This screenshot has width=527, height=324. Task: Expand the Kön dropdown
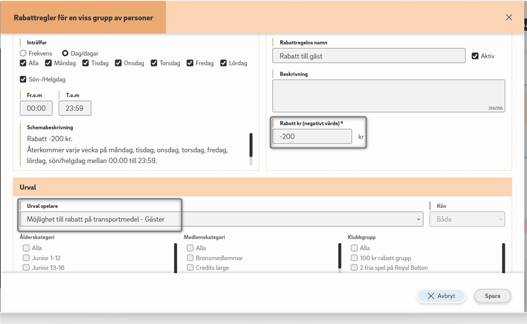coord(467,219)
